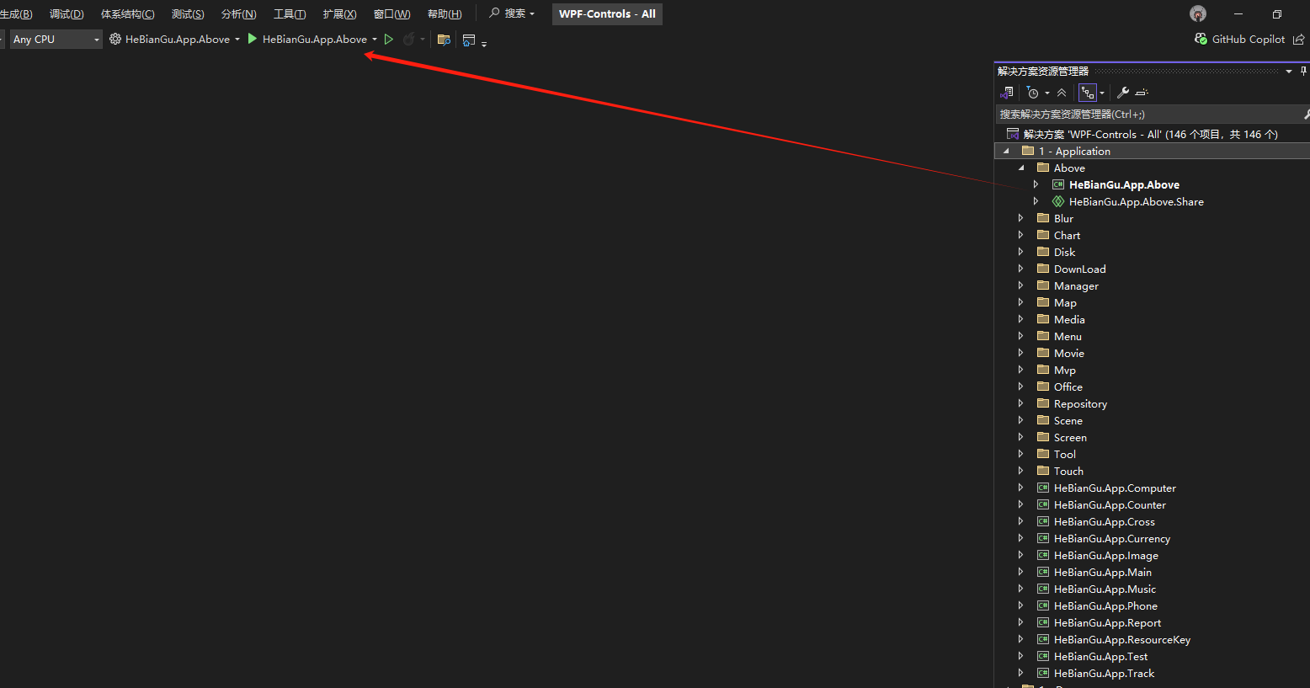This screenshot has width=1310, height=688.
Task: Open the 测试(S) menu
Action: [x=188, y=14]
